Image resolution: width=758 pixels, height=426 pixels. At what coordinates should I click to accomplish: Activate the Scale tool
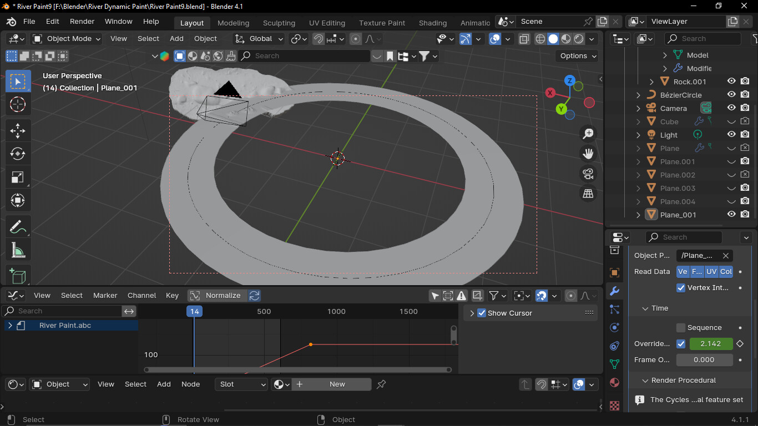(x=18, y=177)
